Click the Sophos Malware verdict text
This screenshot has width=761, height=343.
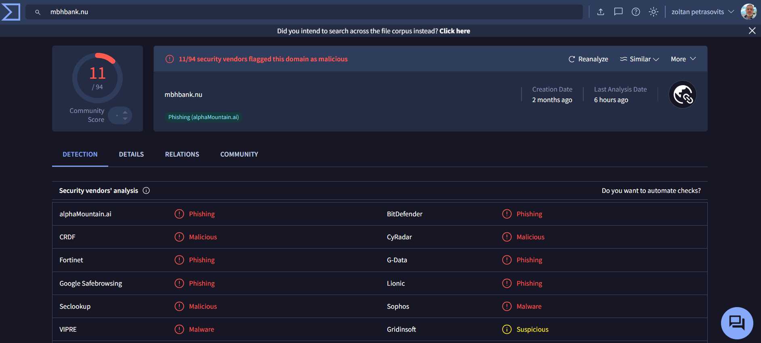click(x=529, y=306)
